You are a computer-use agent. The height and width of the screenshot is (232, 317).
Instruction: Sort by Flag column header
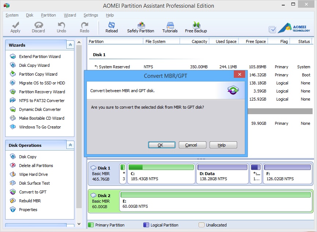pyautogui.click(x=279, y=41)
